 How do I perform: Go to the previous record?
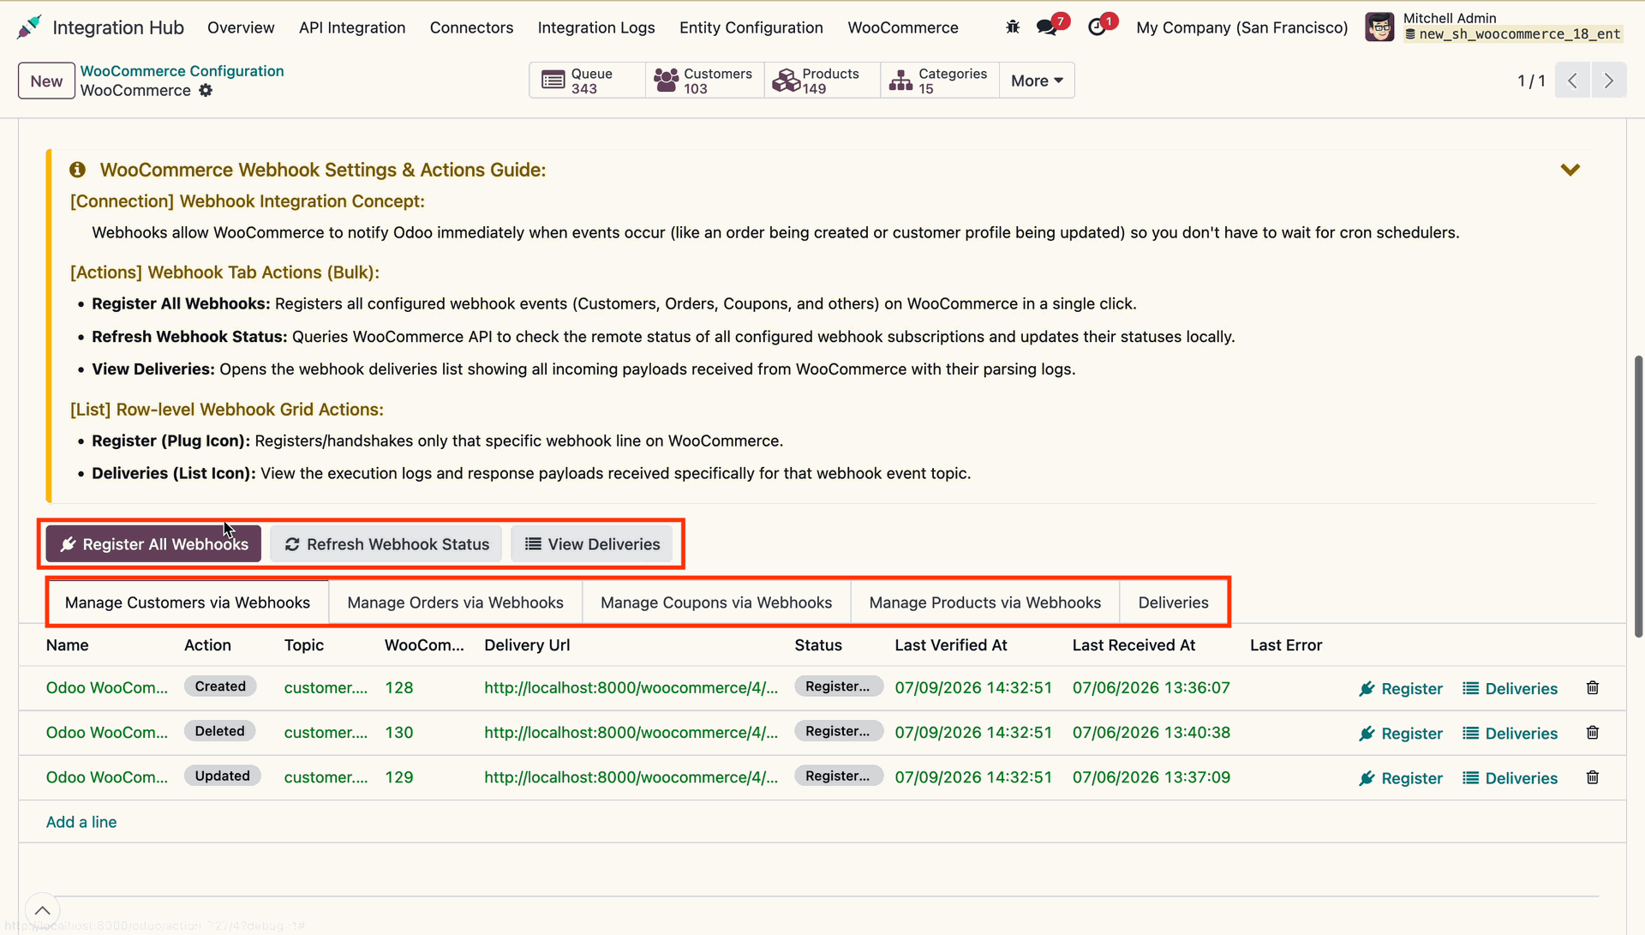coord(1572,81)
